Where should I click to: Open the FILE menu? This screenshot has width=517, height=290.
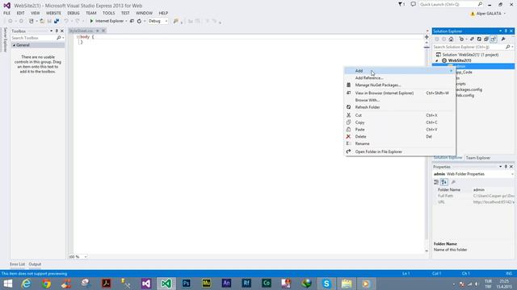7,13
